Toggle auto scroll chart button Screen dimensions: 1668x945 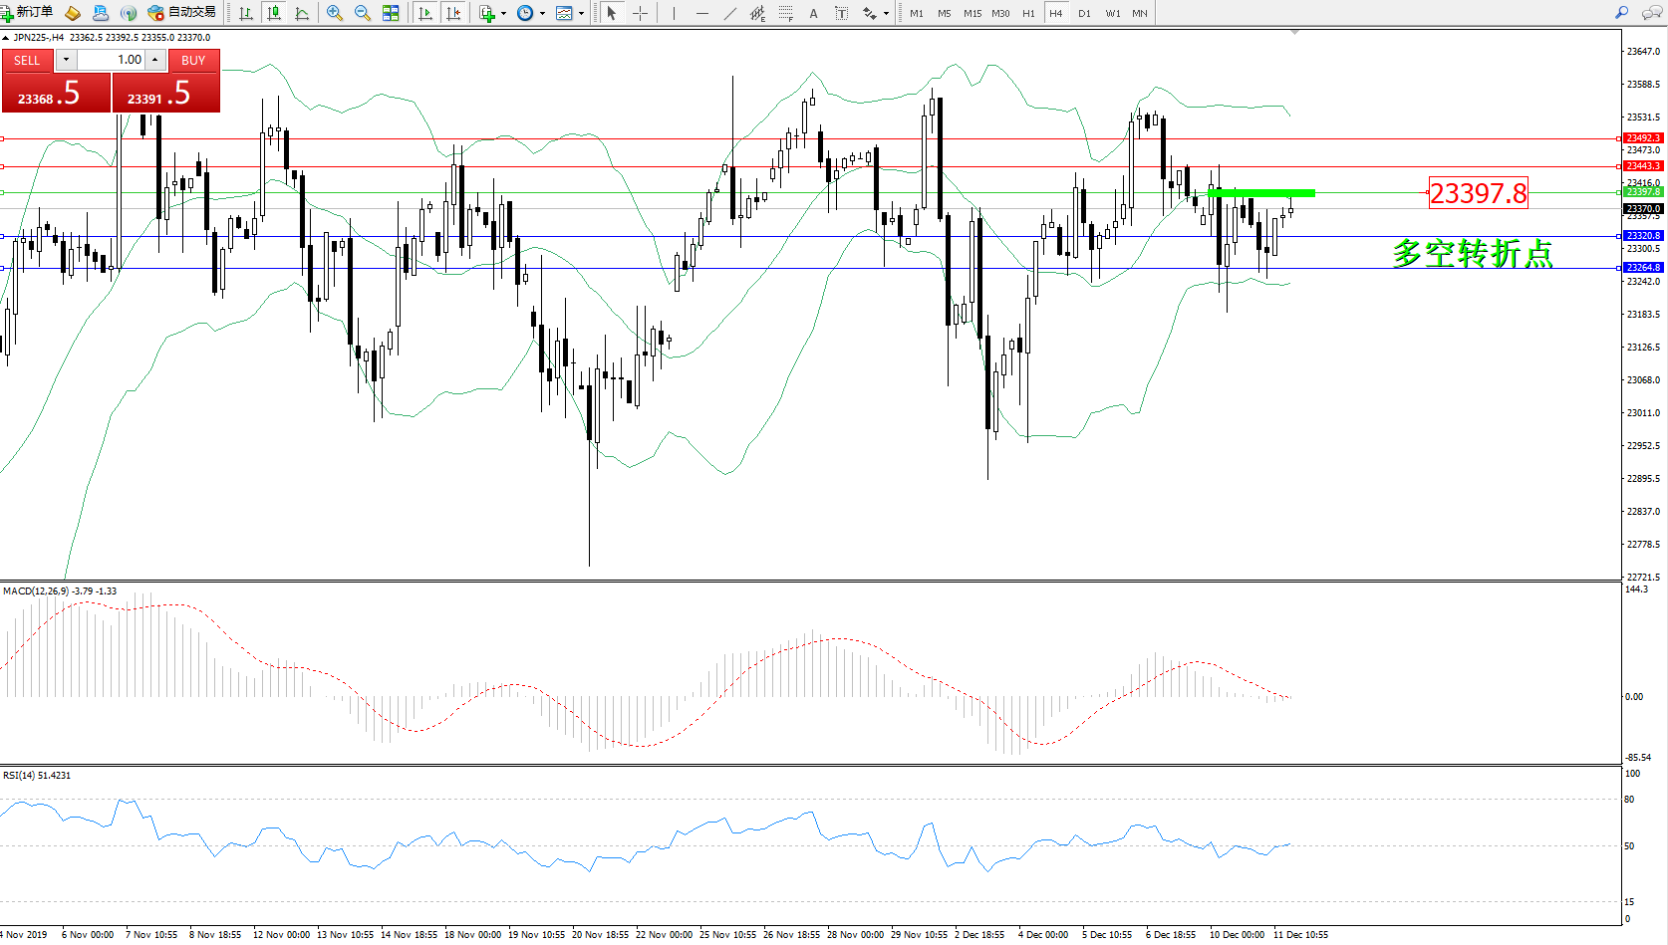coord(425,13)
